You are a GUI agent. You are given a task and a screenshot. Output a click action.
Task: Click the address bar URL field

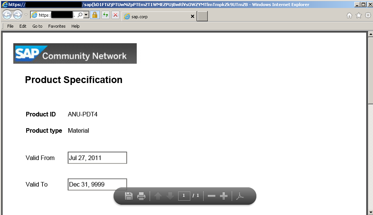pyautogui.click(x=56, y=15)
